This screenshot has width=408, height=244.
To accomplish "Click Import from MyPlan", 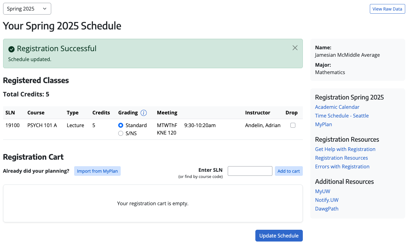I will click(97, 171).
